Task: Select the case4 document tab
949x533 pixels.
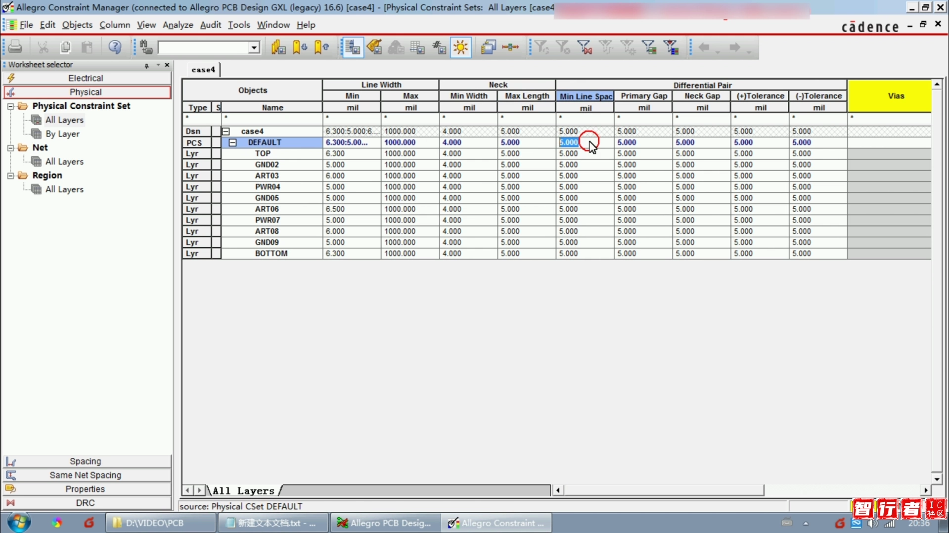Action: coord(203,70)
